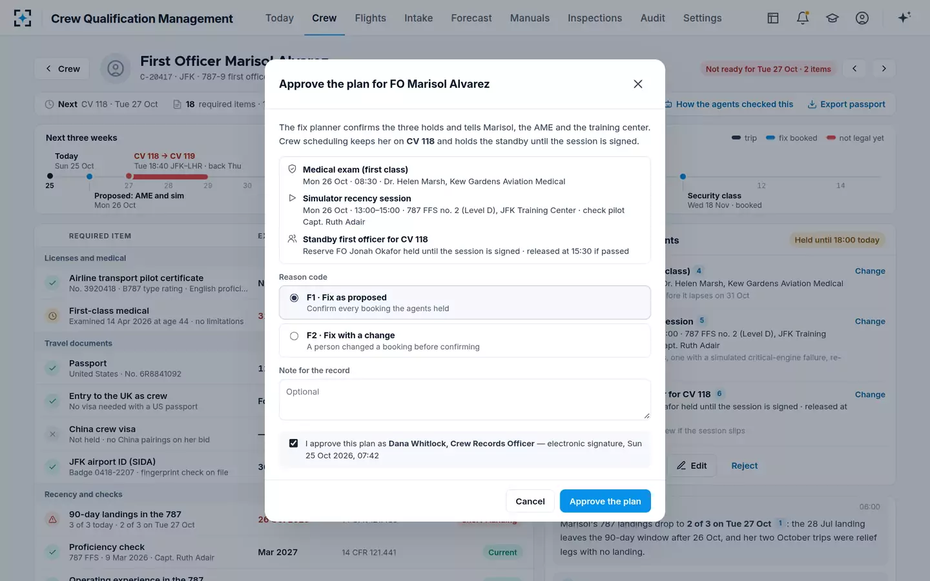
Task: Click the 90-day landings warning icon
Action: 52,519
